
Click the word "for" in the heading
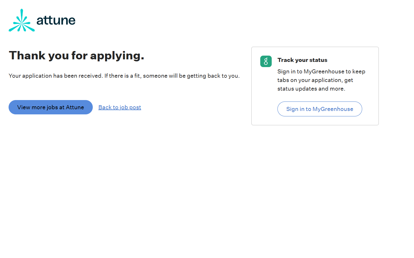[x=79, y=55]
